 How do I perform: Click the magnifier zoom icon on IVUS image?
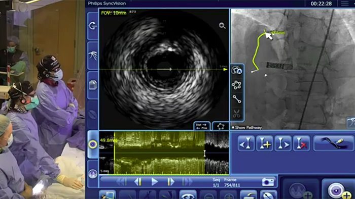point(222,26)
